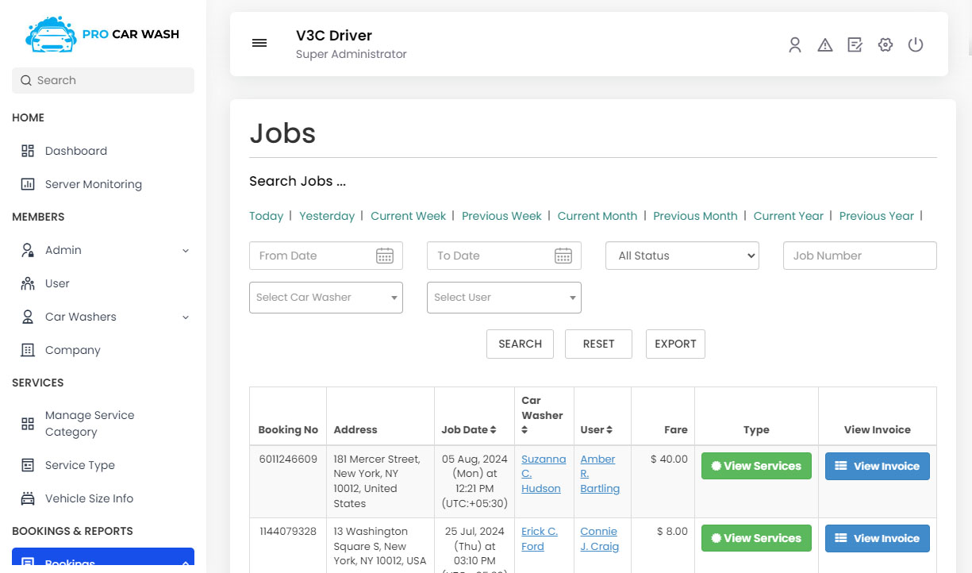The width and height of the screenshot is (972, 573).
Task: Go to User menu item
Action: click(57, 283)
